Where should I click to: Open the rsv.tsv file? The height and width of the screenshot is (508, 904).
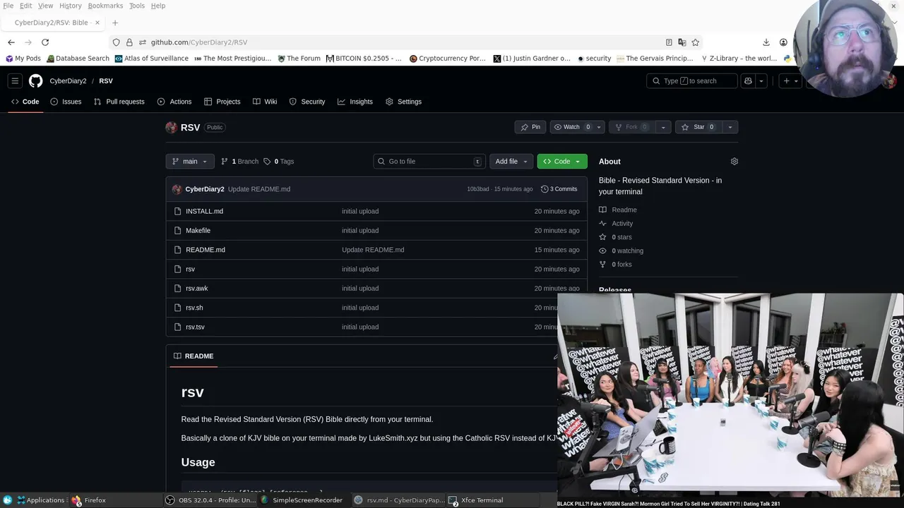(x=195, y=327)
